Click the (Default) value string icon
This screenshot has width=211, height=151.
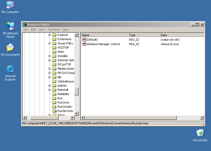tap(84, 40)
